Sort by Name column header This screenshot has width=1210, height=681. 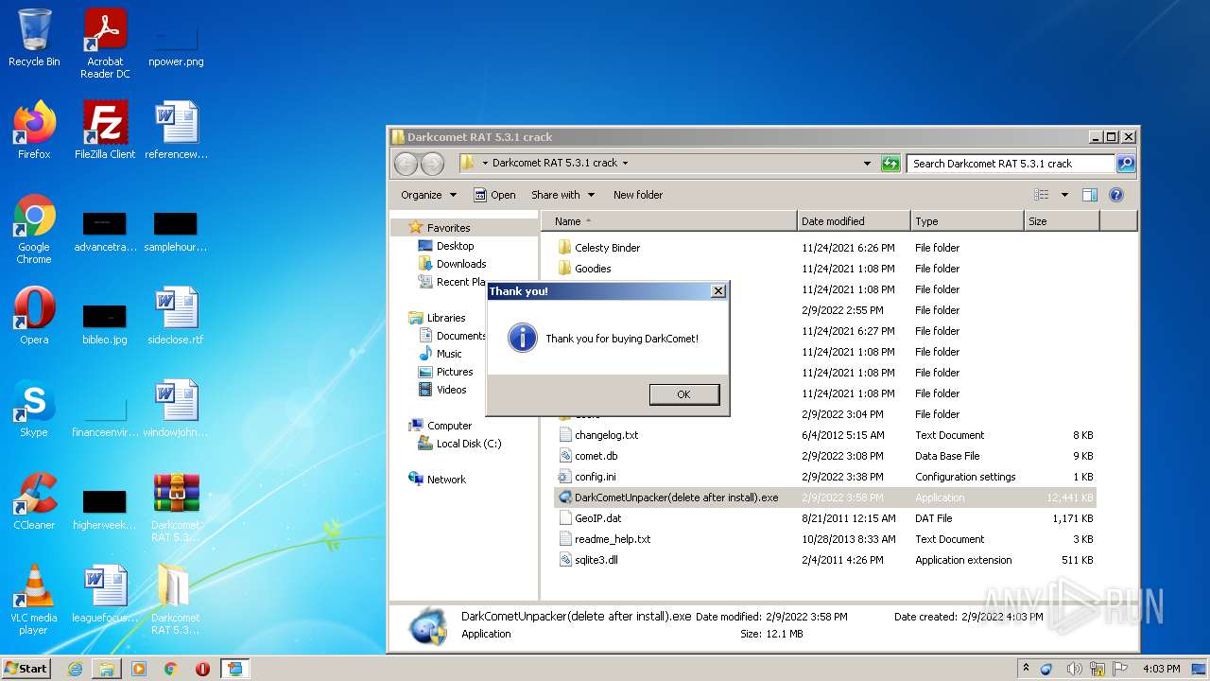click(668, 221)
